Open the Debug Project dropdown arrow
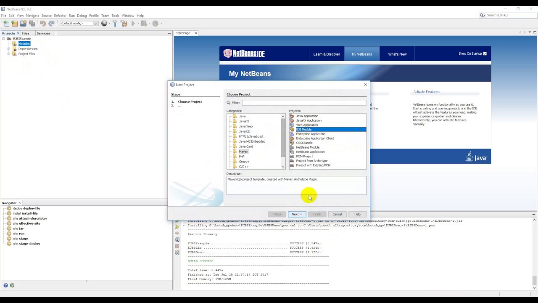538x303 pixels. 149,24
